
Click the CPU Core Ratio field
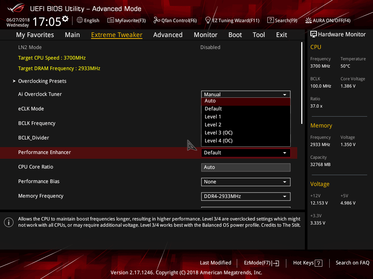point(246,167)
